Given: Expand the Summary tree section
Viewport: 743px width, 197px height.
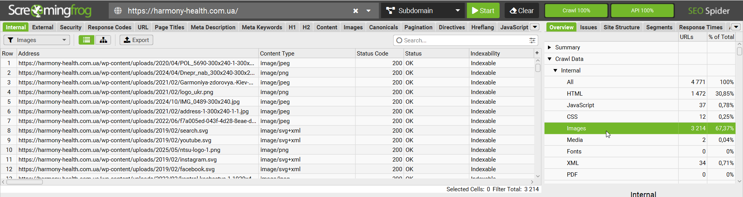Looking at the screenshot, I should tap(550, 47).
